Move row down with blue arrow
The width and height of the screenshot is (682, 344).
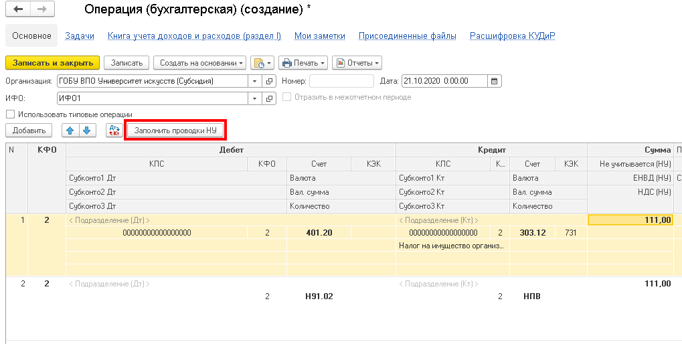pos(87,131)
